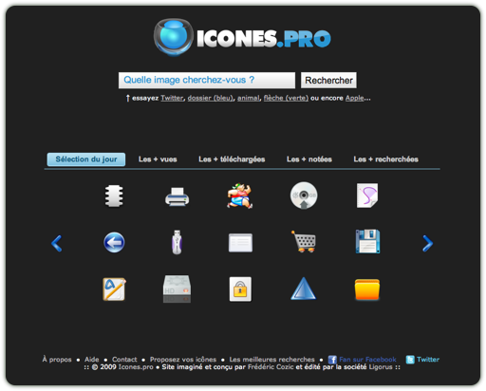This screenshot has width=486, height=391.
Task: Switch to Les + téléchargées tab
Action: 232,159
